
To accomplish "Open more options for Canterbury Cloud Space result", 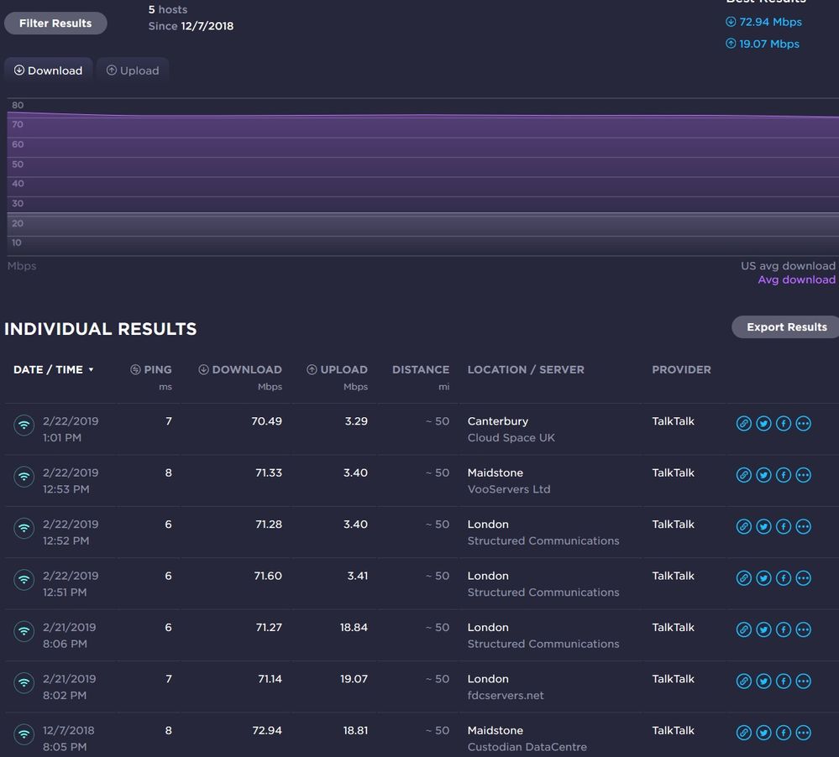I will [803, 424].
